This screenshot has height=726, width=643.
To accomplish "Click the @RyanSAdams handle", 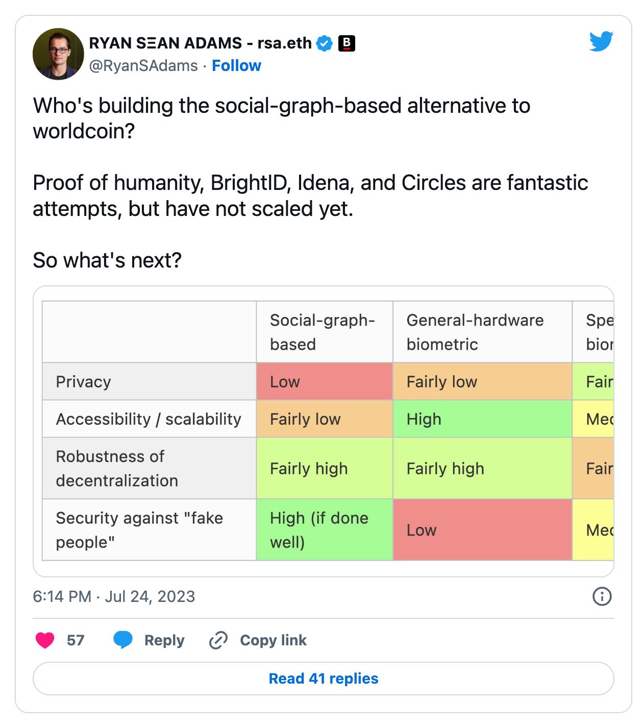I will (143, 66).
